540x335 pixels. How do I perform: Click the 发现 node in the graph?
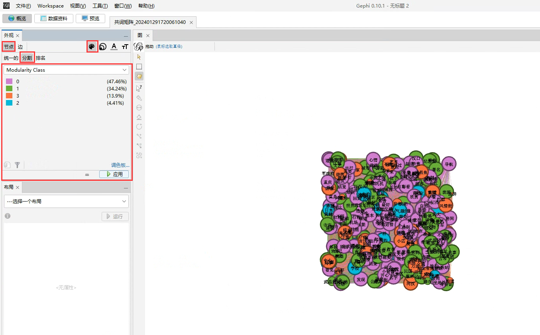[x=361, y=279]
